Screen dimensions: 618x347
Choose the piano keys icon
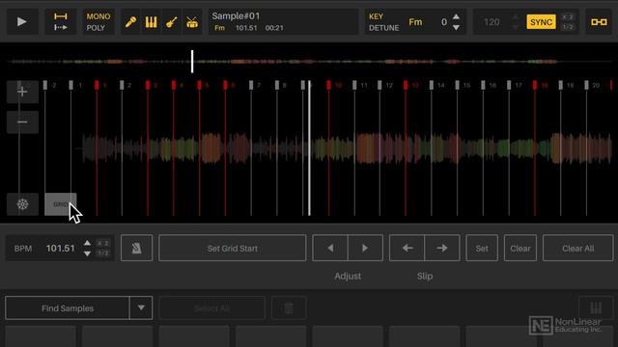[x=151, y=22]
